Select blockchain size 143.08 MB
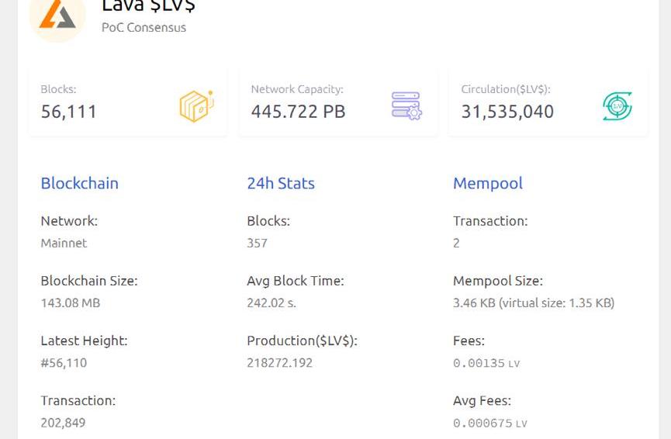Screen dimensions: 671x439 coord(71,303)
